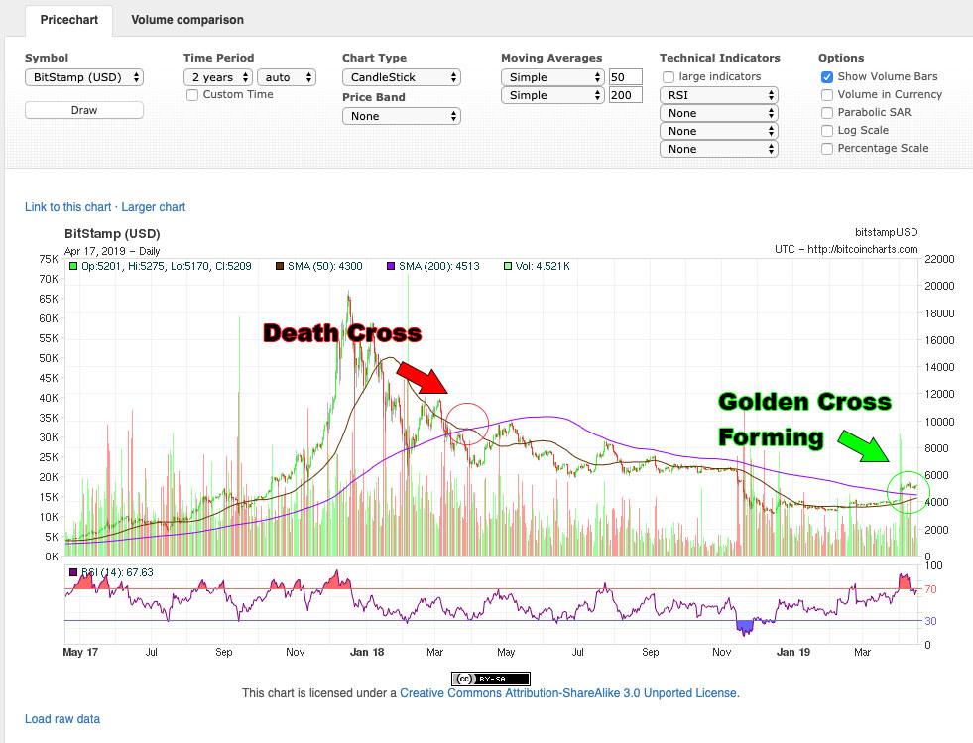The width and height of the screenshot is (973, 743).
Task: Click the purple SMA (200) legend square
Action: click(391, 266)
